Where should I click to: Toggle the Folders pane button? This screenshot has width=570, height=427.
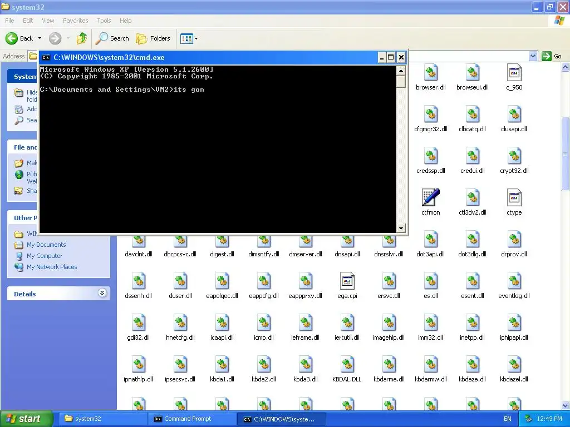(x=153, y=38)
